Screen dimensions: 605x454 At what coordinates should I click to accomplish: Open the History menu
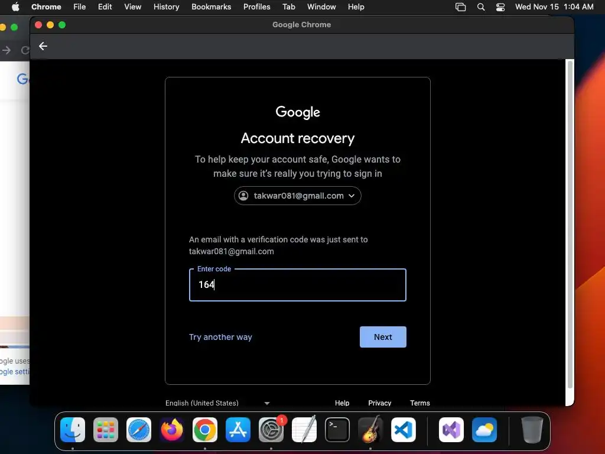(x=166, y=7)
